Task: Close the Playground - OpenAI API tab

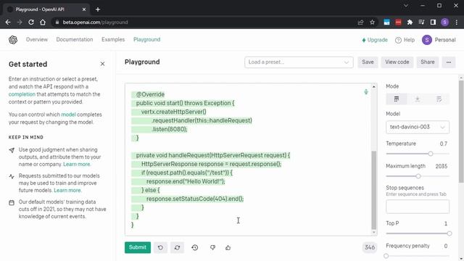Action: (84, 9)
